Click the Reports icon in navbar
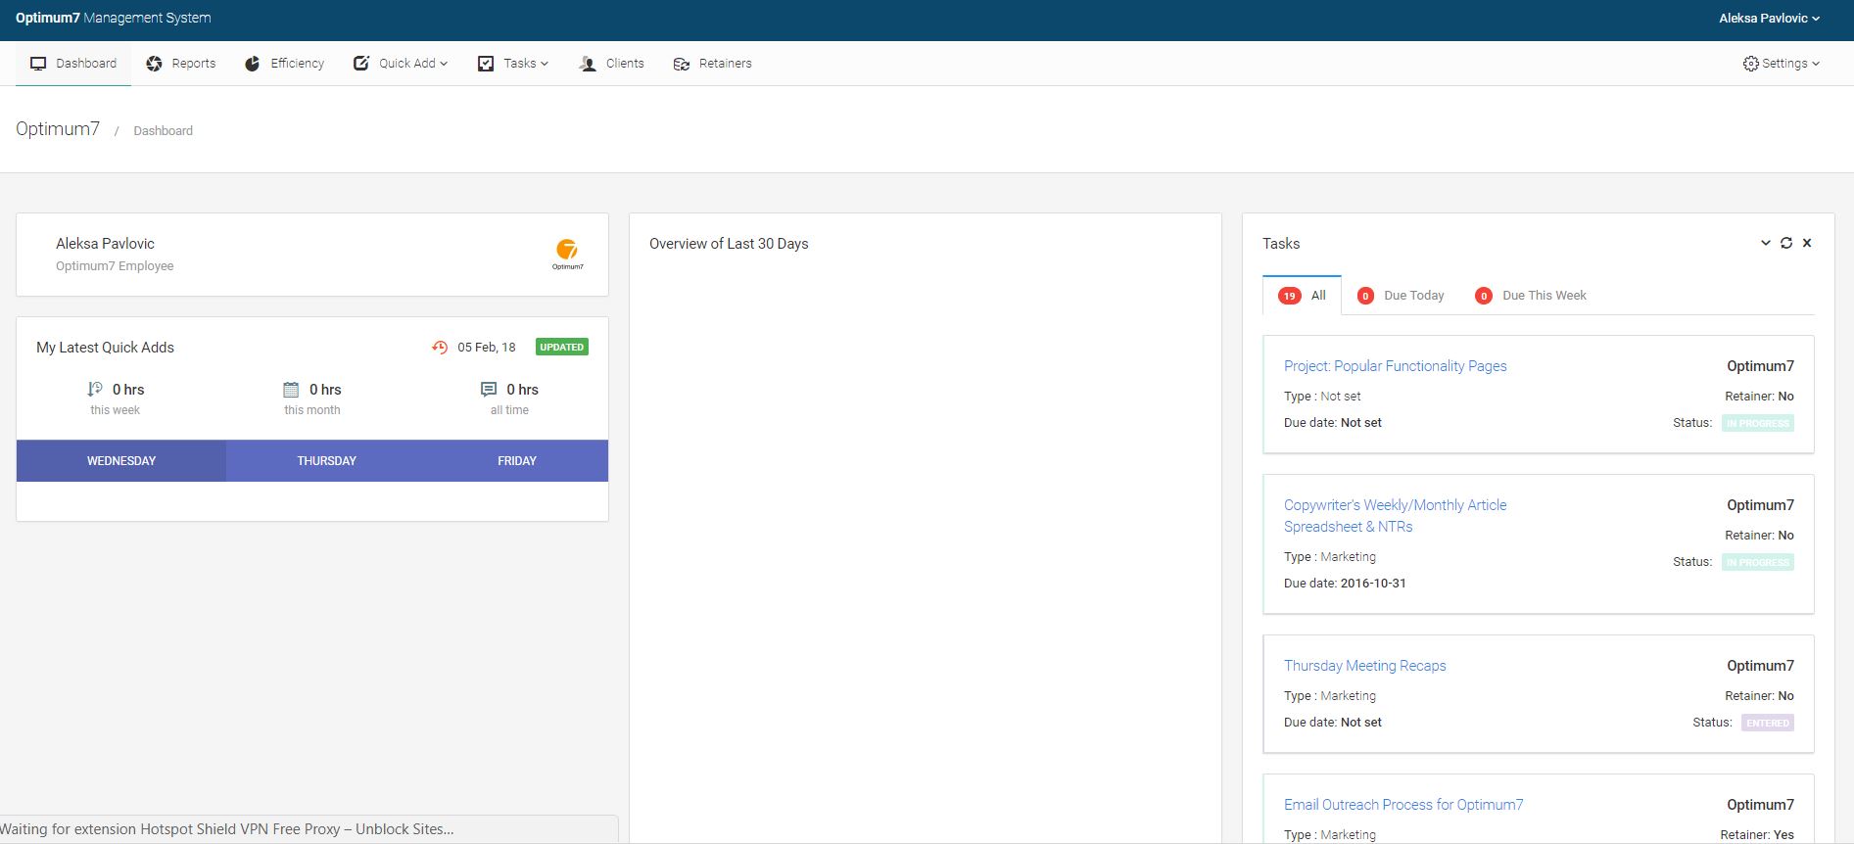Image resolution: width=1854 pixels, height=844 pixels. coord(154,64)
